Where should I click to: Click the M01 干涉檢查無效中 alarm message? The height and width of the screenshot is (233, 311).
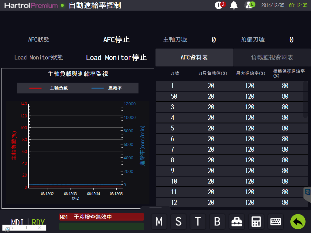101,217
